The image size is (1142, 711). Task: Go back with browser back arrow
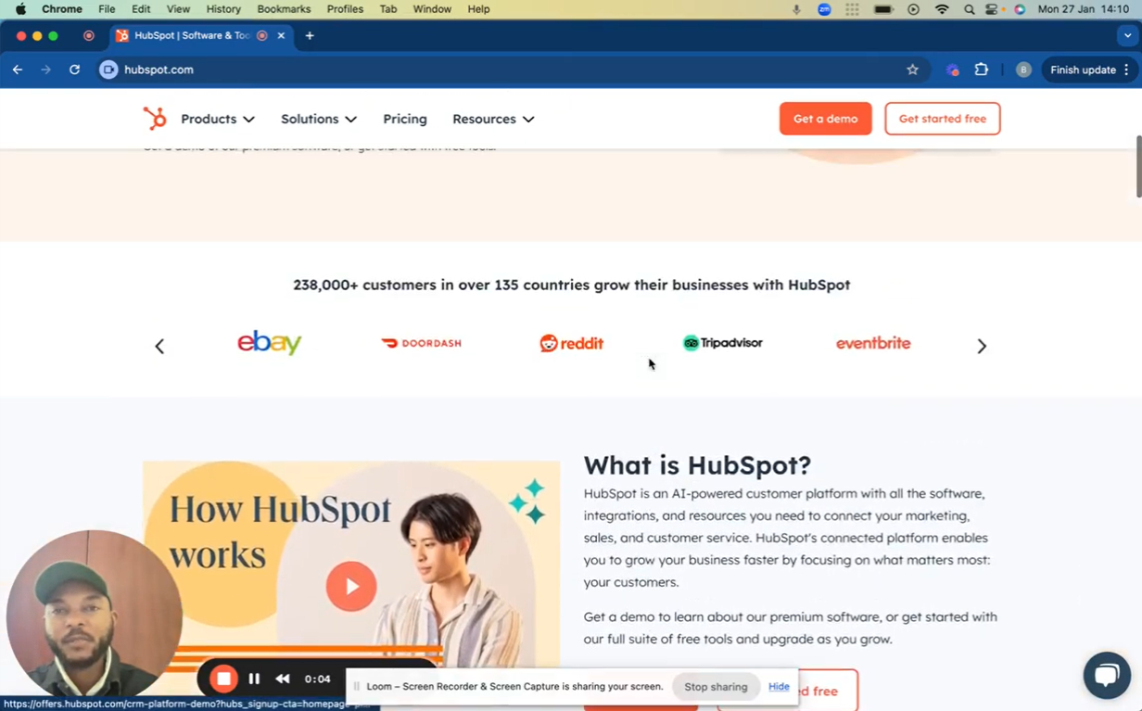click(x=18, y=70)
